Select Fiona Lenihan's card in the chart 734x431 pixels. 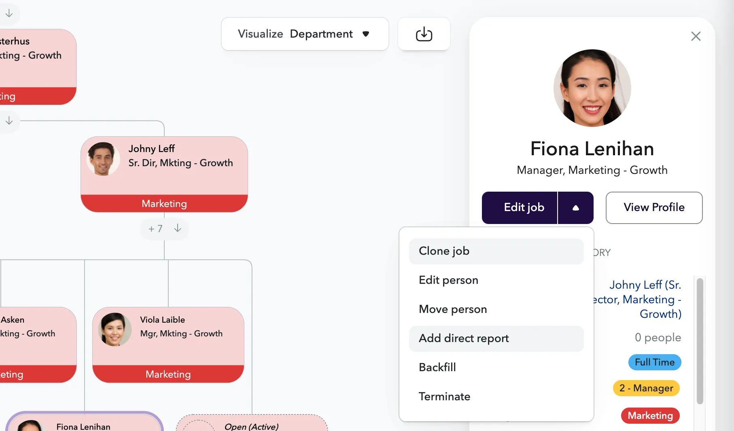[85, 422]
